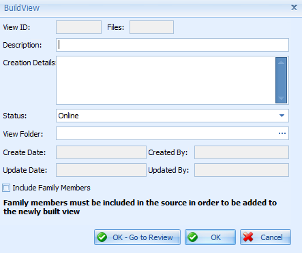Click the Created By field

click(x=241, y=152)
